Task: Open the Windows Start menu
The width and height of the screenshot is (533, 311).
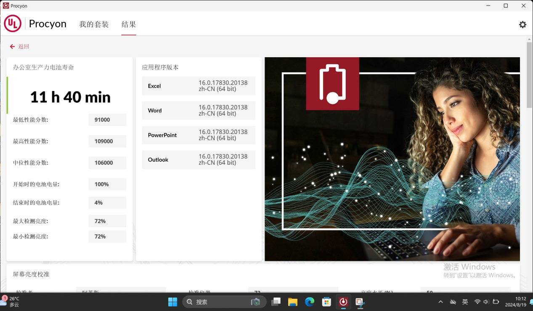Action: [x=172, y=302]
